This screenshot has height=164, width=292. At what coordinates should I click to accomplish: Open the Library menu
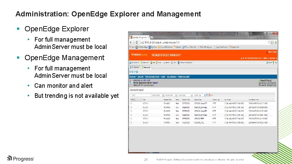[x=159, y=63]
